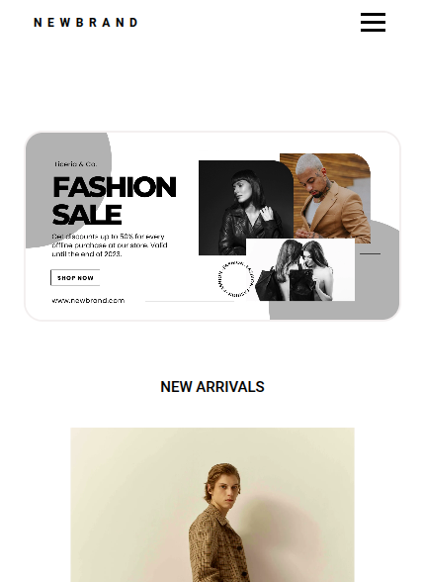Select the two women with bags photo
Viewport: 424px width, 582px height.
(300, 269)
